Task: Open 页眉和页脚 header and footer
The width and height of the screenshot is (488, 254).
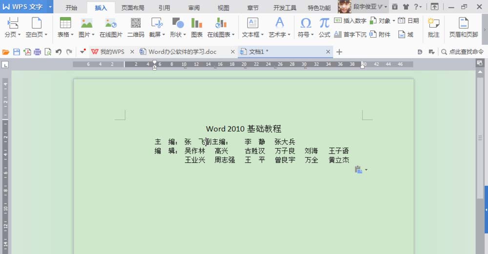Action: point(463,27)
